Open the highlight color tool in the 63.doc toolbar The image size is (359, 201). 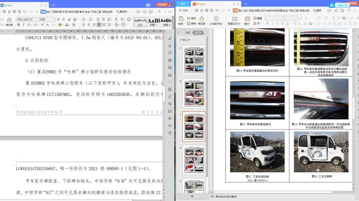pos(60,25)
